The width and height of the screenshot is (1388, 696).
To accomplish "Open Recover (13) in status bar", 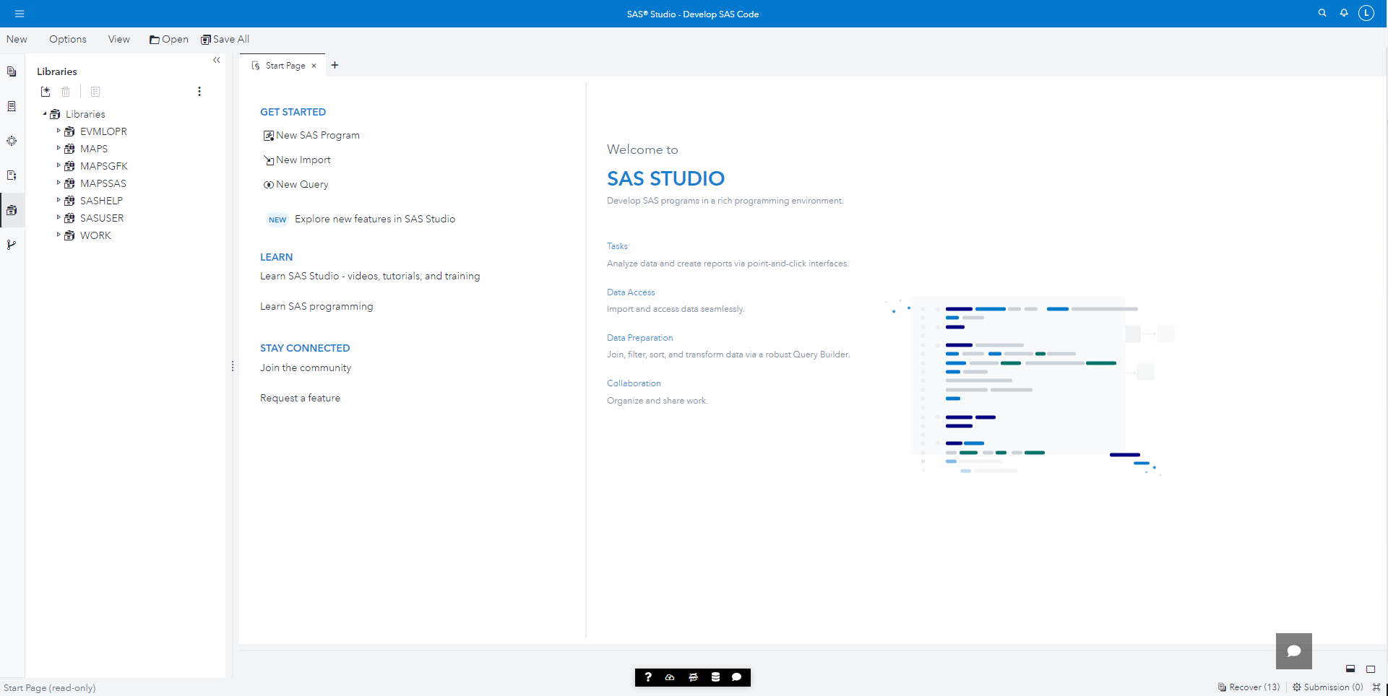I will [1249, 687].
